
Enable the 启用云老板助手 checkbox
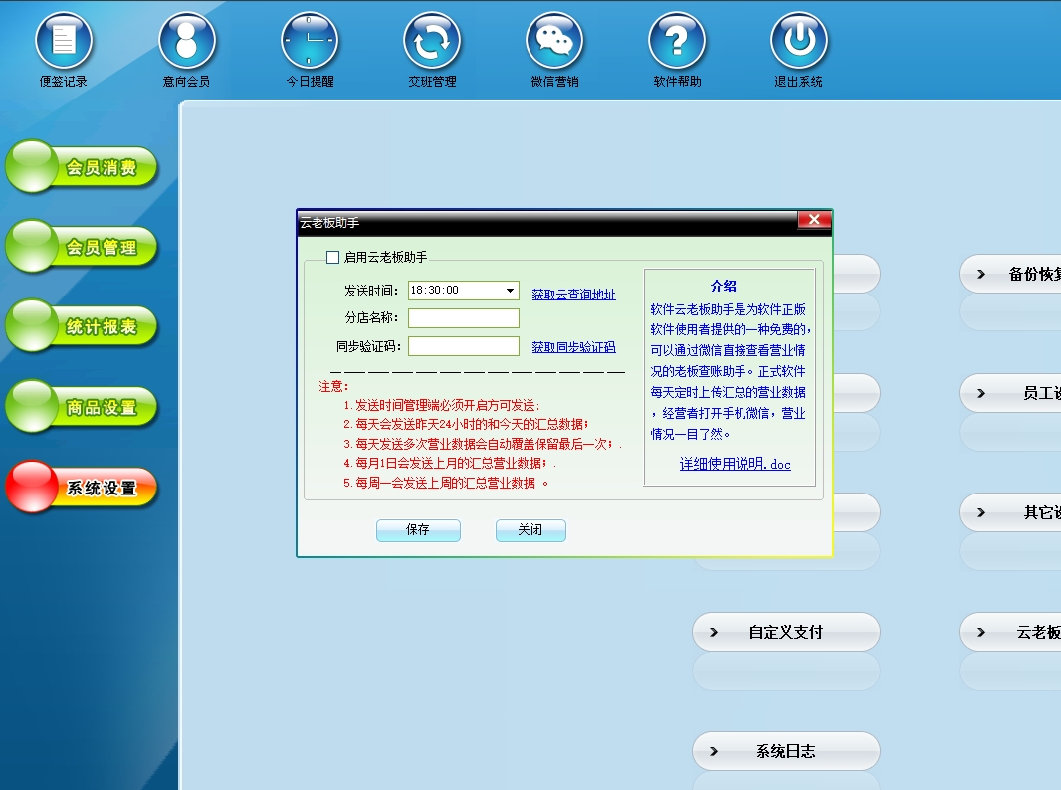pos(333,258)
